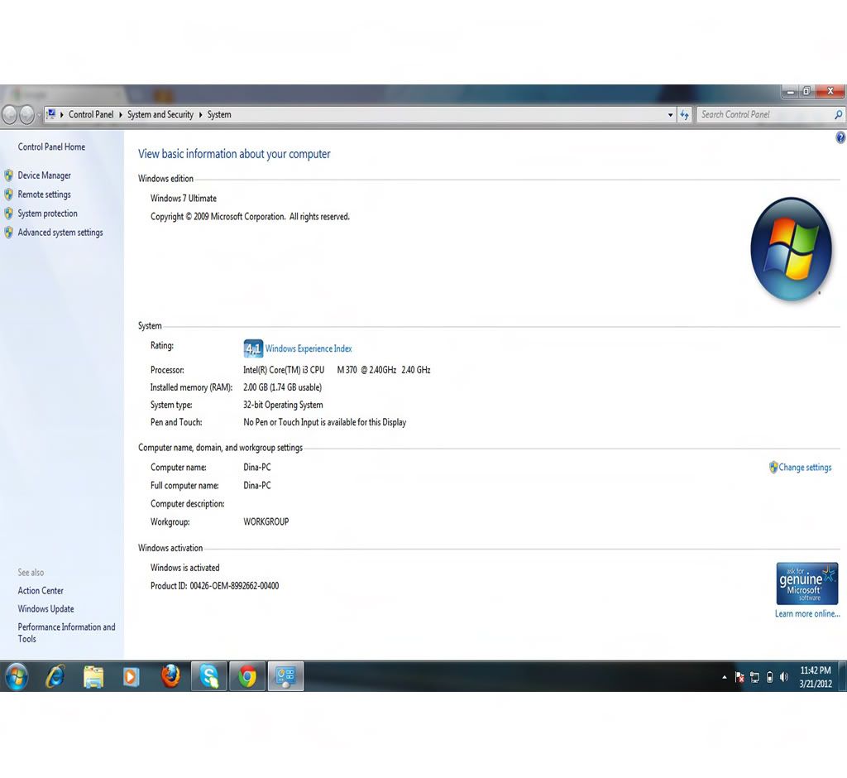Viewport: 847px width, 778px height.
Task: Click the processor value Intel(R) Core(TM) i3
Action: click(337, 370)
